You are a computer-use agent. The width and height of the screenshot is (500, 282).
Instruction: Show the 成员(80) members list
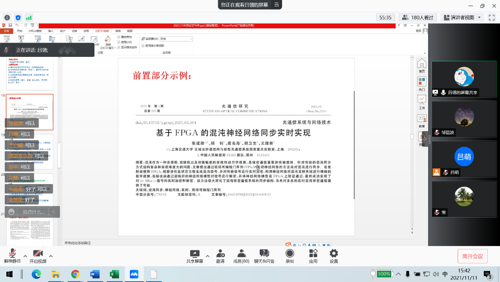click(241, 254)
